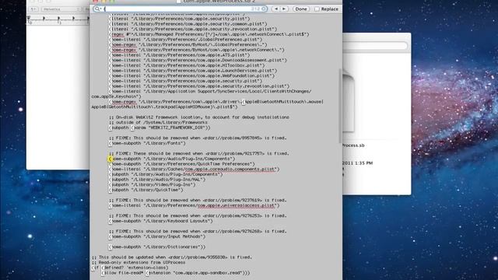Click the line home-subpath "/Library/Dictionaries"
Image resolution: width=498 pixels, height=280 pixels.
click(157, 247)
